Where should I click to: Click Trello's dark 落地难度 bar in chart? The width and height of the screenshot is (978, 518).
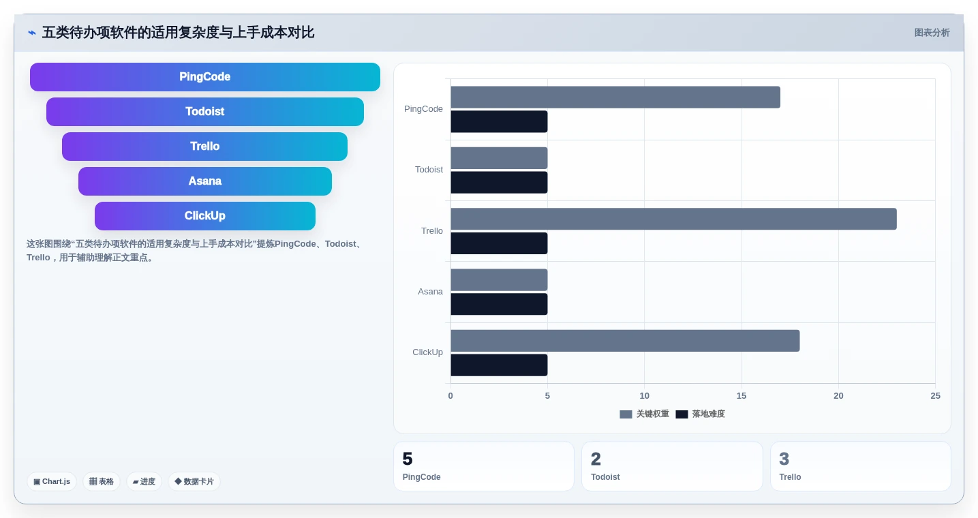click(499, 243)
